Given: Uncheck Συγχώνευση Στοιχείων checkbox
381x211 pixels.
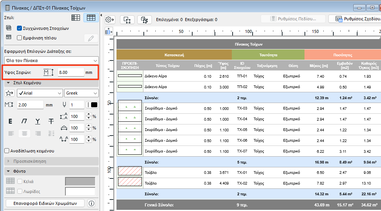Looking at the screenshot, I should pyautogui.click(x=20, y=28).
